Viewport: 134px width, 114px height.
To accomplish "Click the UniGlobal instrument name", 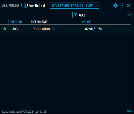I will pos(36,6).
